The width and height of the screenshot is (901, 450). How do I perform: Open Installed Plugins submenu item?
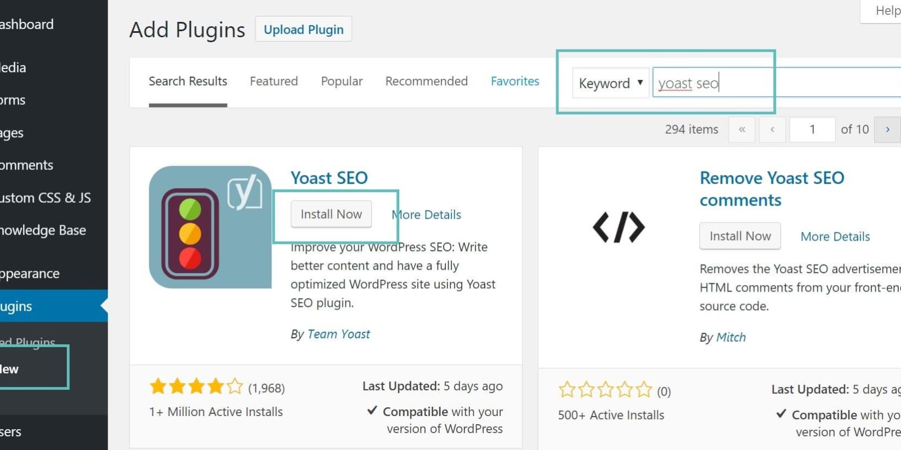pos(27,342)
